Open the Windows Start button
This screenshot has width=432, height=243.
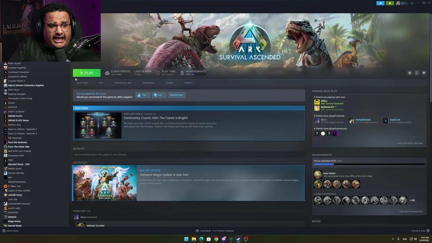coord(186,239)
